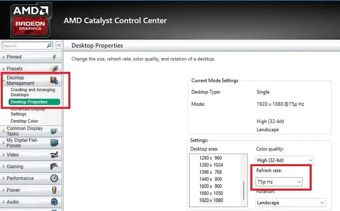Click the search magnifier icon

click(49, 45)
